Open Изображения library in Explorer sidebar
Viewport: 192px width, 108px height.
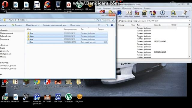point(5,54)
